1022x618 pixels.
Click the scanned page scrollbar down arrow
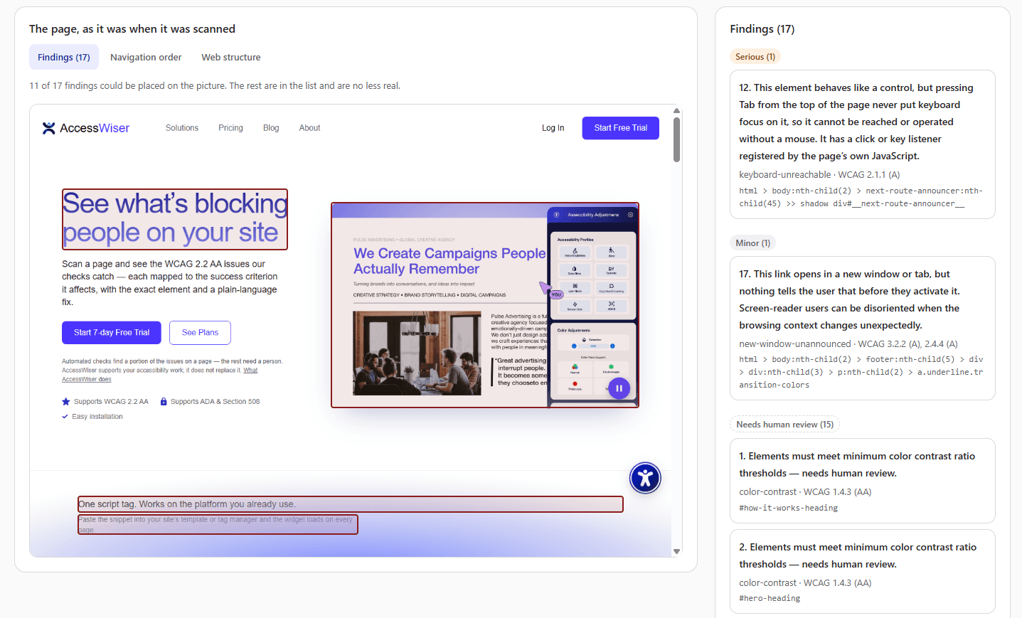click(676, 551)
